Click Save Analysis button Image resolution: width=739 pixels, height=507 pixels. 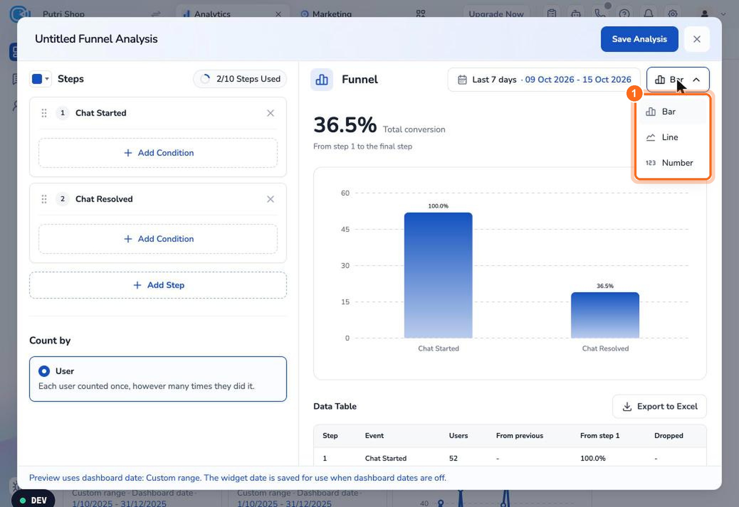click(x=639, y=39)
